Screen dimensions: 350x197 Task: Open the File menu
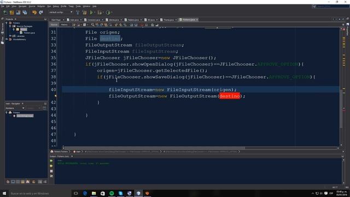[2, 6]
